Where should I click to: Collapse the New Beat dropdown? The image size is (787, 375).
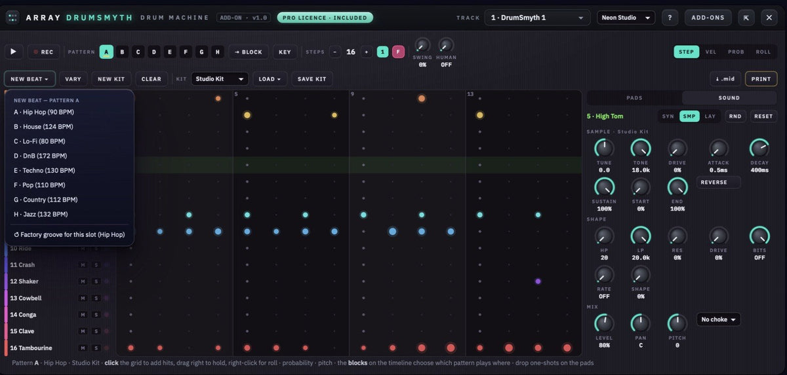pyautogui.click(x=29, y=79)
